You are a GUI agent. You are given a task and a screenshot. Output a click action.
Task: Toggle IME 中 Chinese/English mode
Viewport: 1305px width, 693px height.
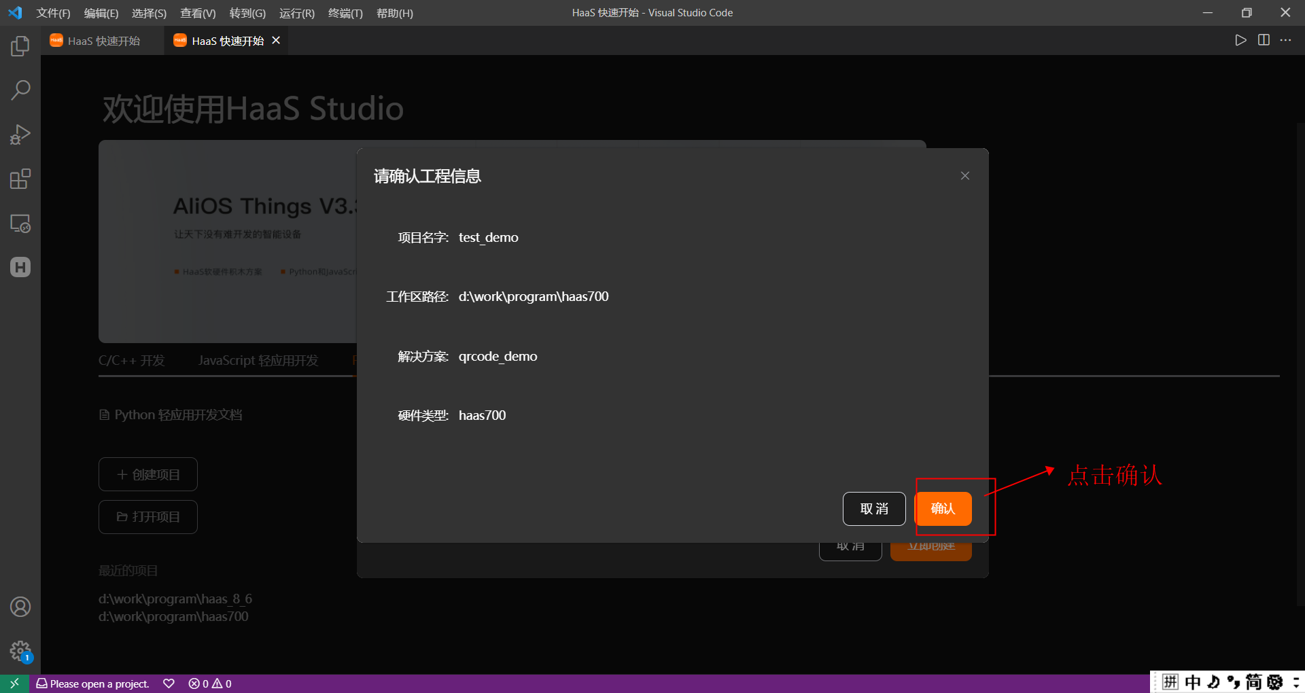[x=1192, y=681]
